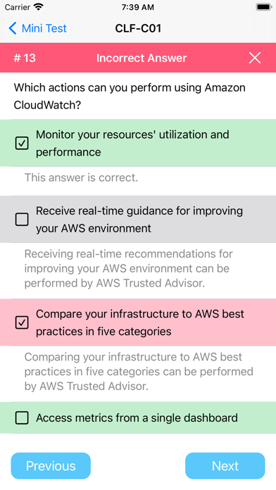Image resolution: width=276 pixels, height=490 pixels.
Task: Go to the Next question
Action: coord(225,465)
